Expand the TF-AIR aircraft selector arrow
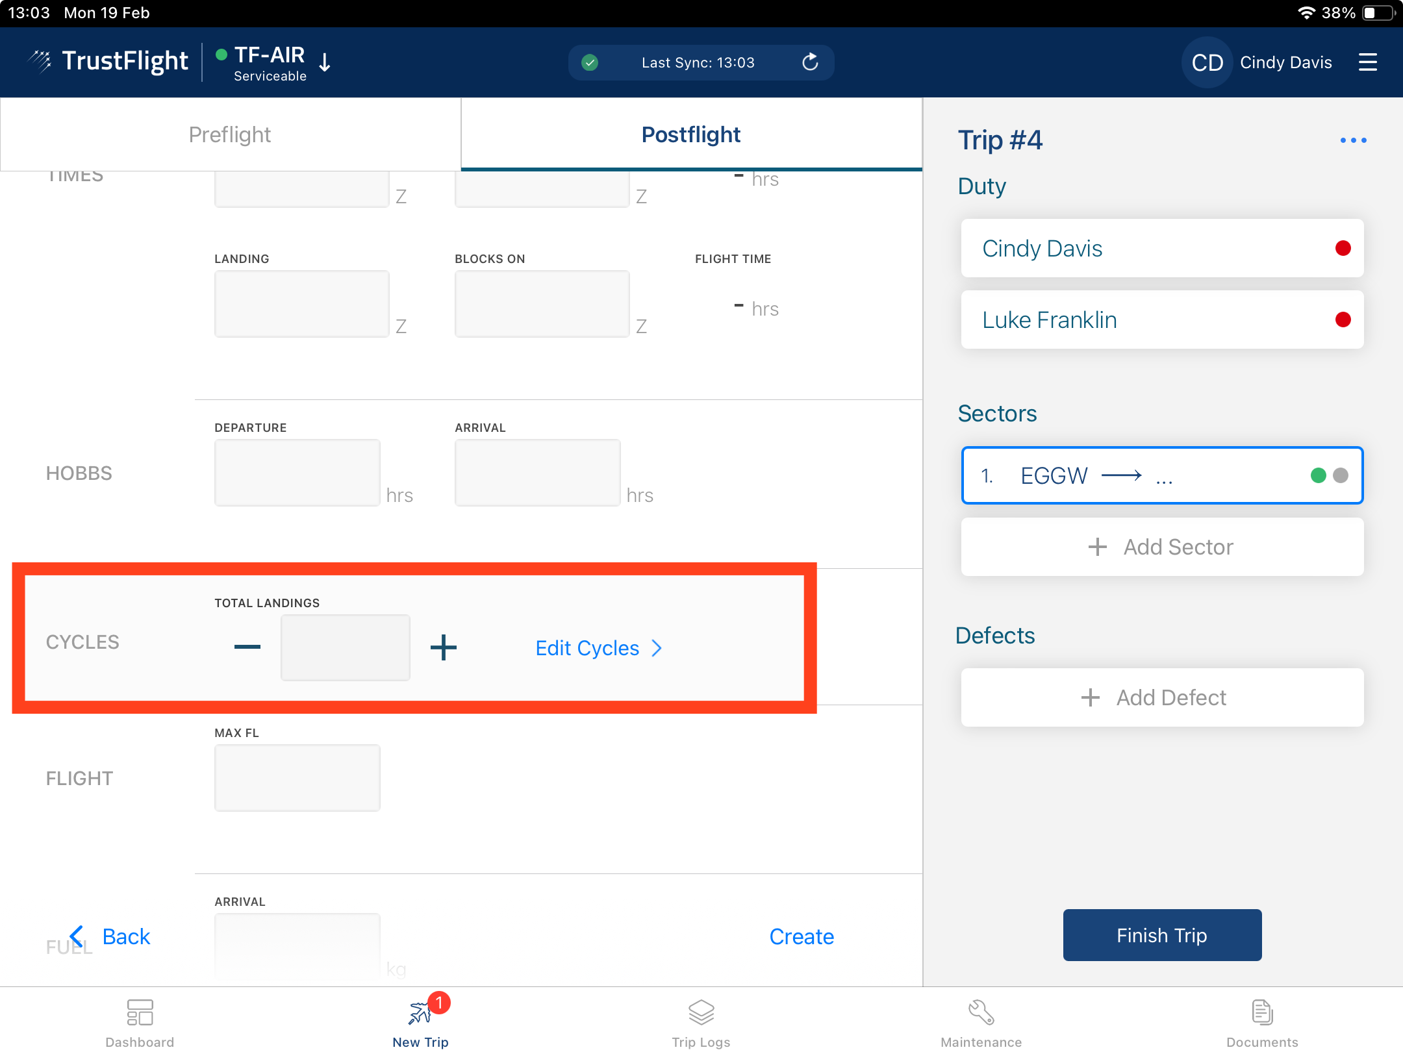This screenshot has height=1052, width=1403. coord(325,62)
